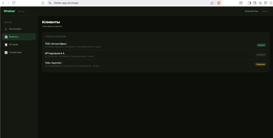Viewport: 273px width, 138px height.
Task: Click the 'Клиенты' page heading
Action: 51,22
